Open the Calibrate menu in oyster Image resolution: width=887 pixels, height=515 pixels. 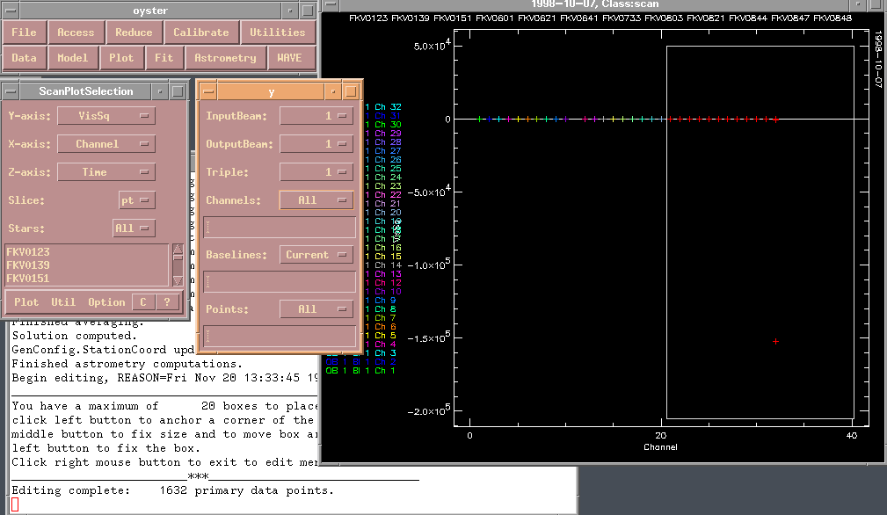click(200, 33)
